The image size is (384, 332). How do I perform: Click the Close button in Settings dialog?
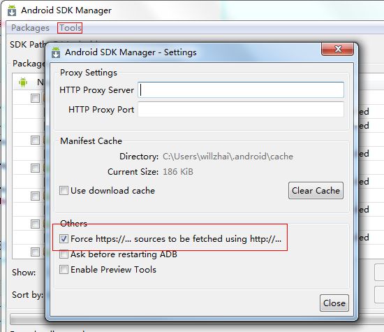tap(334, 303)
